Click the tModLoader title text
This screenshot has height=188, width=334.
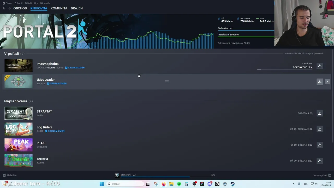coord(46,80)
